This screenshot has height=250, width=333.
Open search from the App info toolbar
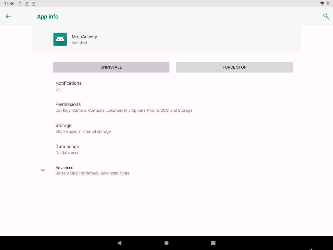326,16
